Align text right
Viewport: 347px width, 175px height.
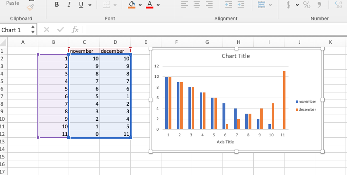[x=209, y=5]
